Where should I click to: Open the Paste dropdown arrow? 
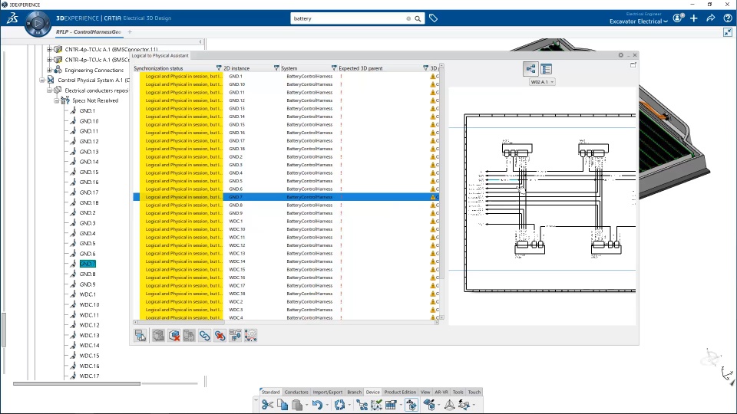pyautogui.click(x=306, y=405)
